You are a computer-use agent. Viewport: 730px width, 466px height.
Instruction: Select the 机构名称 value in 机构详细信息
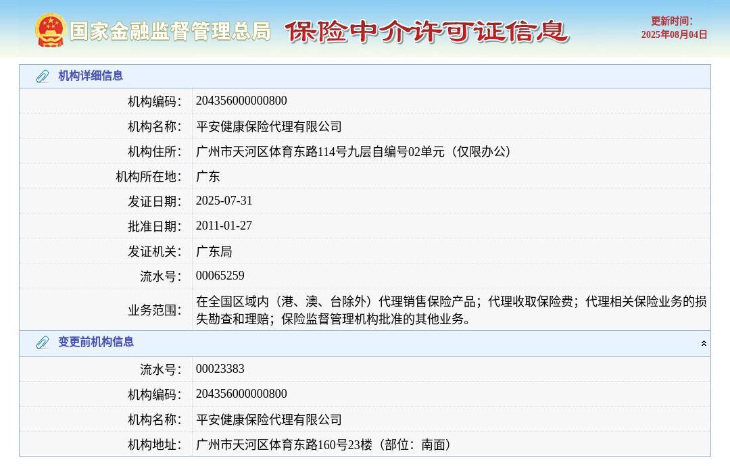[x=268, y=126]
